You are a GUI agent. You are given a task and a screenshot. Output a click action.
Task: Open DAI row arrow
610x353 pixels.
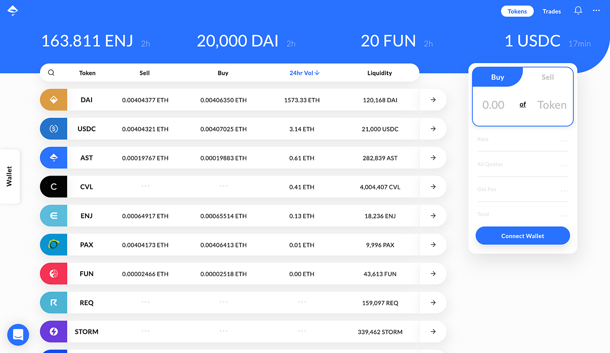[433, 100]
